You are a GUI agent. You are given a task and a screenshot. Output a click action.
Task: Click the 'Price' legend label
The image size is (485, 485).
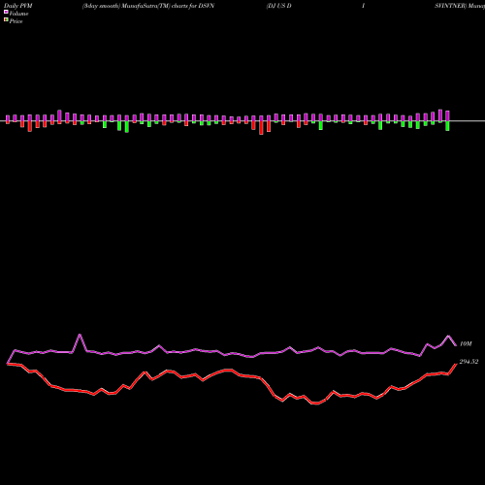[16, 21]
